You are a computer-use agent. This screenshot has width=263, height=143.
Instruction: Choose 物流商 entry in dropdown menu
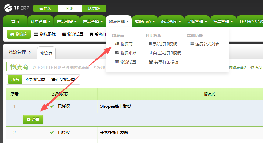pos(127,44)
